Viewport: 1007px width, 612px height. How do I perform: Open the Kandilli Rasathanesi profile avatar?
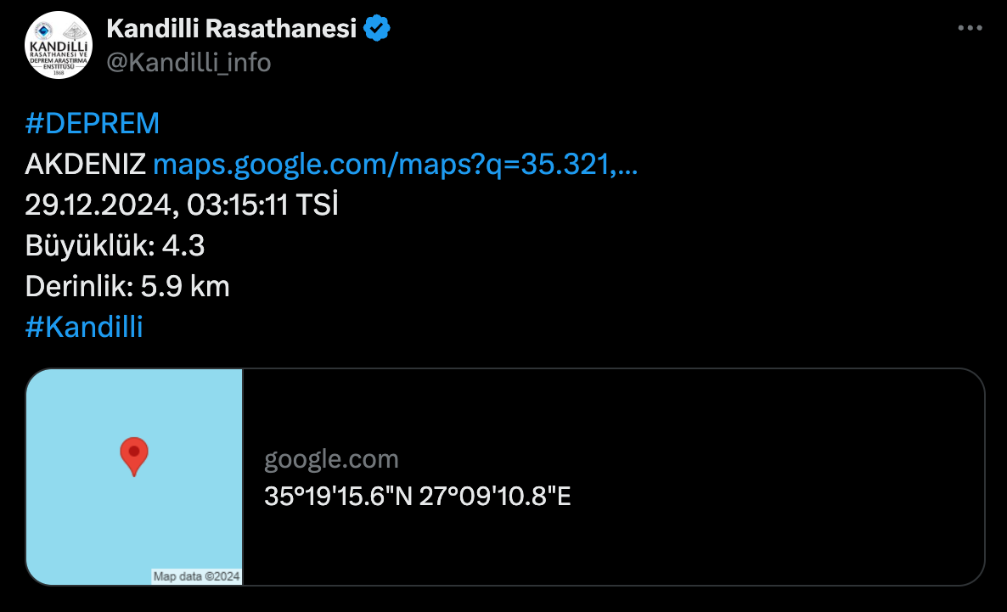point(59,45)
